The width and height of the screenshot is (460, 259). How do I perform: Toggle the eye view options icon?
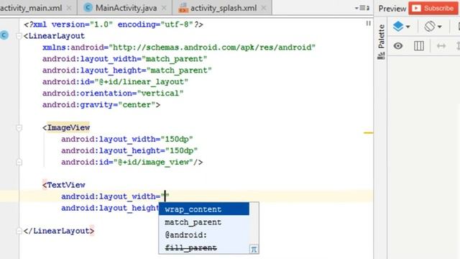pyautogui.click(x=398, y=46)
